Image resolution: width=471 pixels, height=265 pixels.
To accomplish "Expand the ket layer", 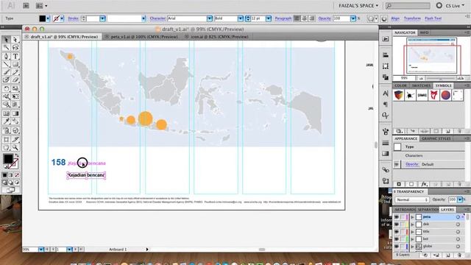I will pos(412,239).
